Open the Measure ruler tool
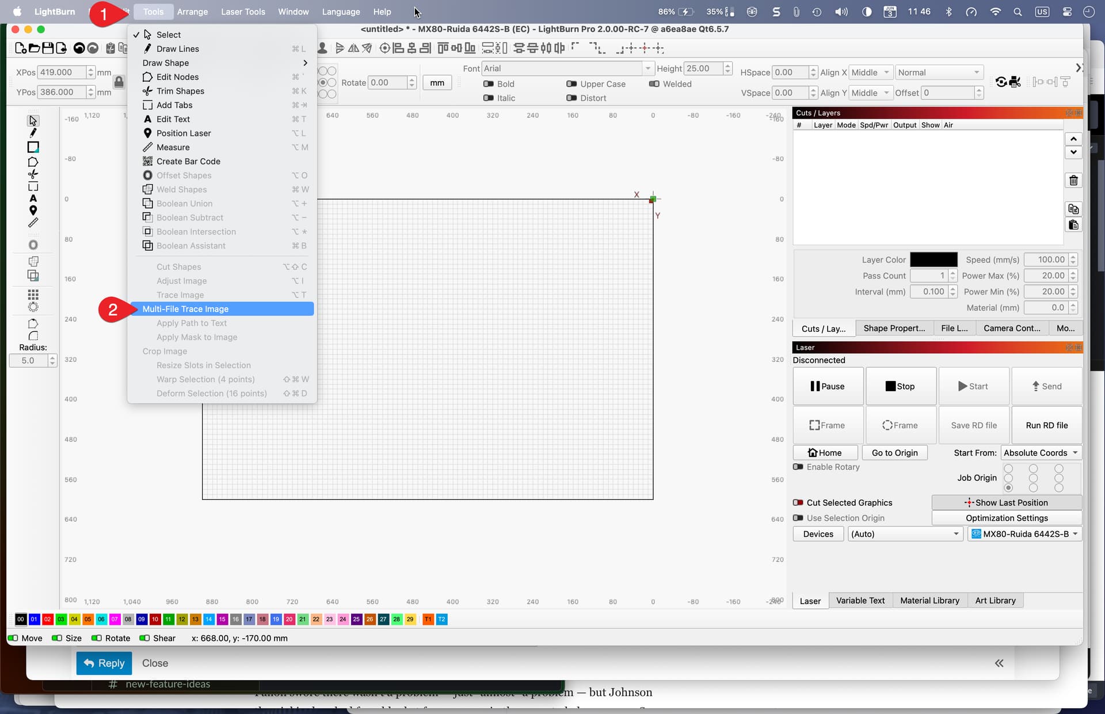 [x=33, y=223]
